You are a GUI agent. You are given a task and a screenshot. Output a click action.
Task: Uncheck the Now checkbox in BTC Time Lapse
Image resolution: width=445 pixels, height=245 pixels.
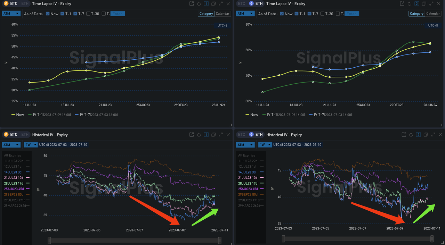point(48,14)
